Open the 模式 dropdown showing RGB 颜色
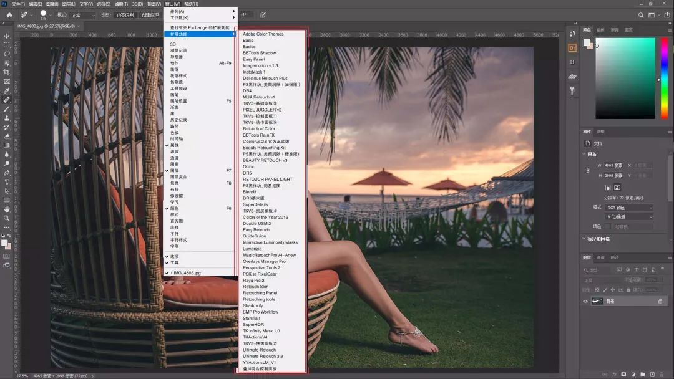 [x=628, y=208]
